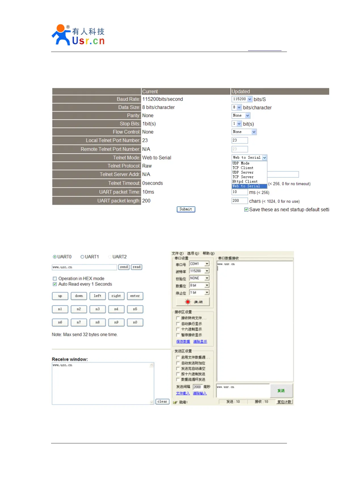The height and width of the screenshot is (478, 338).
Task: Click the enter key button
Action: (135, 296)
